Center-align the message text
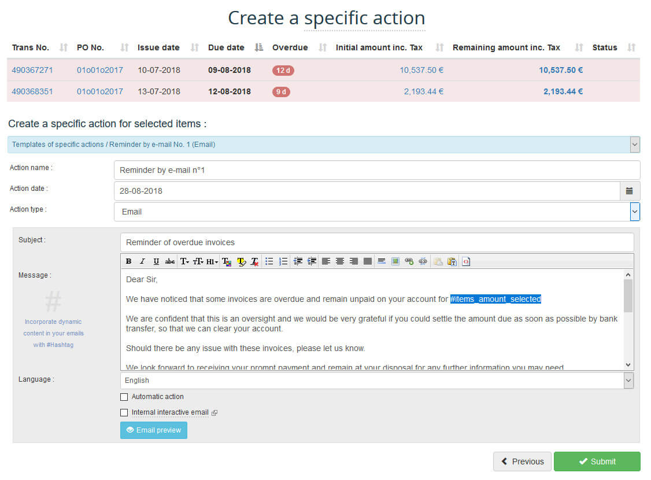Viewport: 651px width, 480px height. tap(340, 261)
